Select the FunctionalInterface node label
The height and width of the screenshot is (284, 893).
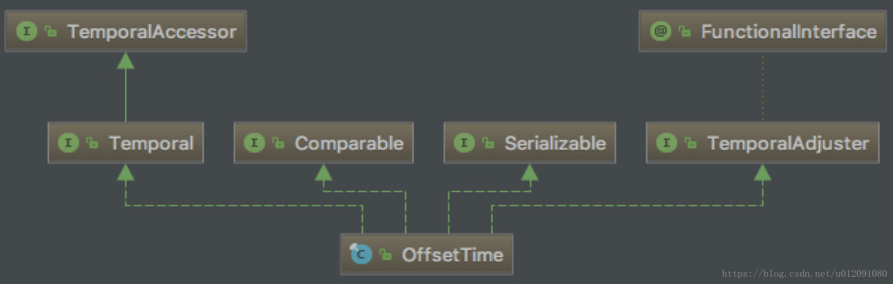[789, 32]
